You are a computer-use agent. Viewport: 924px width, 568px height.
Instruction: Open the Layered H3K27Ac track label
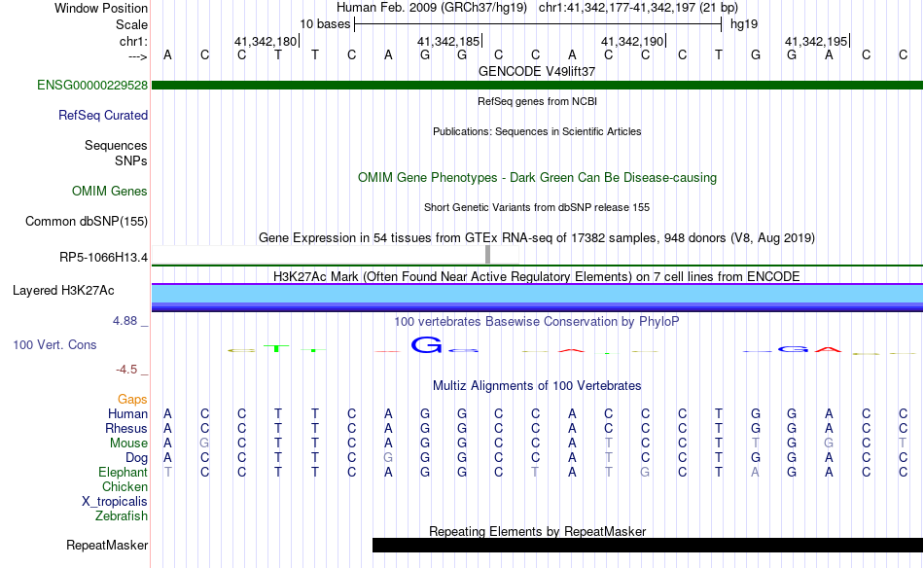point(63,290)
